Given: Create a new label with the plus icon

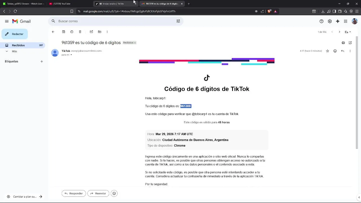Looking at the screenshot, I should 41,61.
